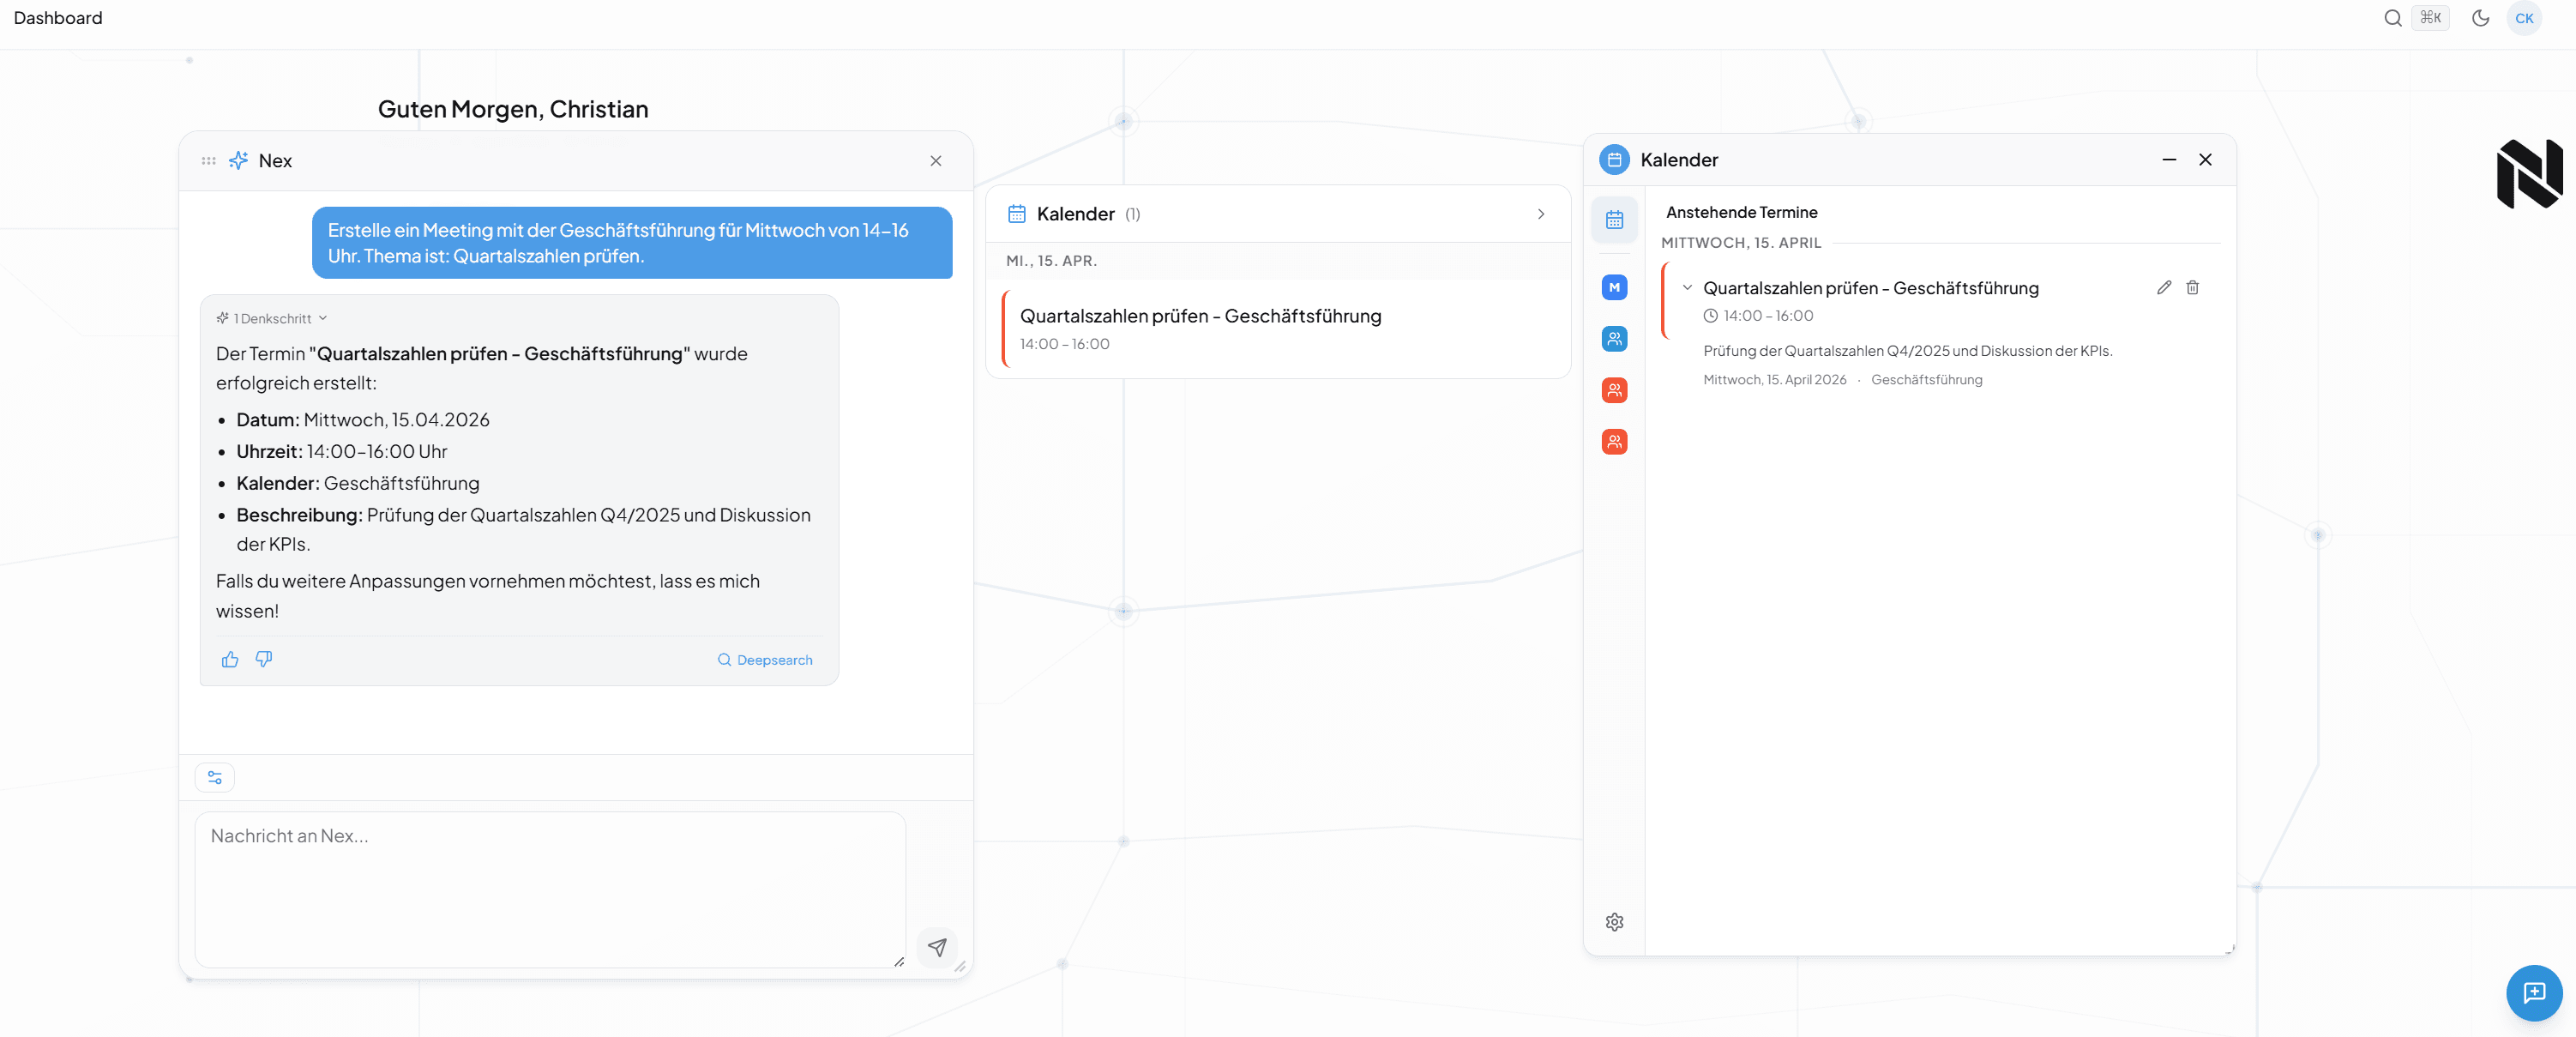Open search using the magnifier icon
Image resolution: width=2576 pixels, height=1037 pixels.
pyautogui.click(x=2392, y=18)
